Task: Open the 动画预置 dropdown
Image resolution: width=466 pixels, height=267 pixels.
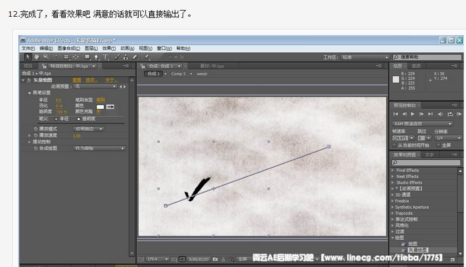Action: [95, 86]
